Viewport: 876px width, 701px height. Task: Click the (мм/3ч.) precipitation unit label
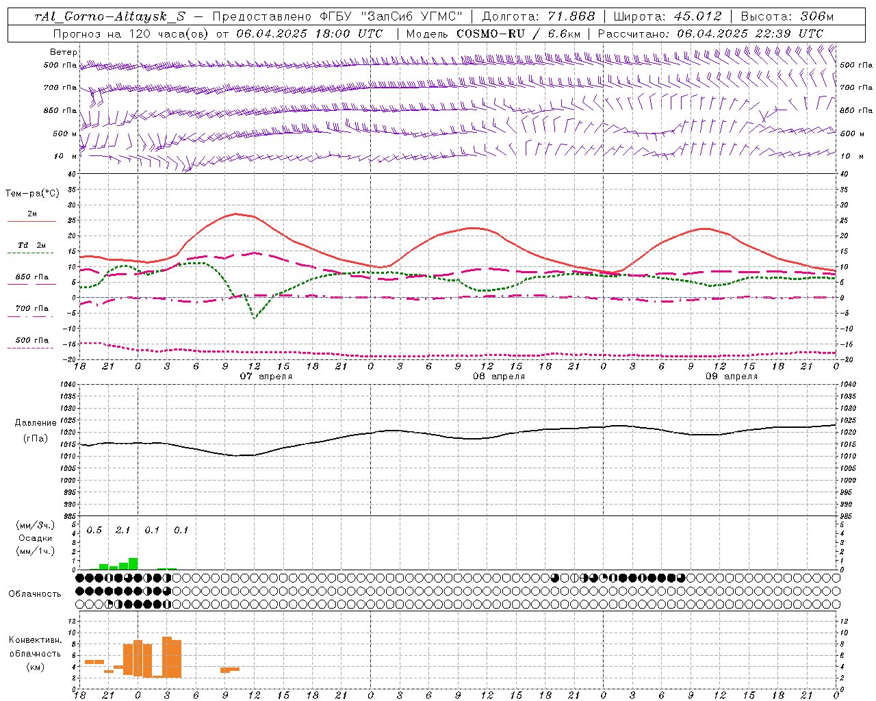[x=35, y=525]
